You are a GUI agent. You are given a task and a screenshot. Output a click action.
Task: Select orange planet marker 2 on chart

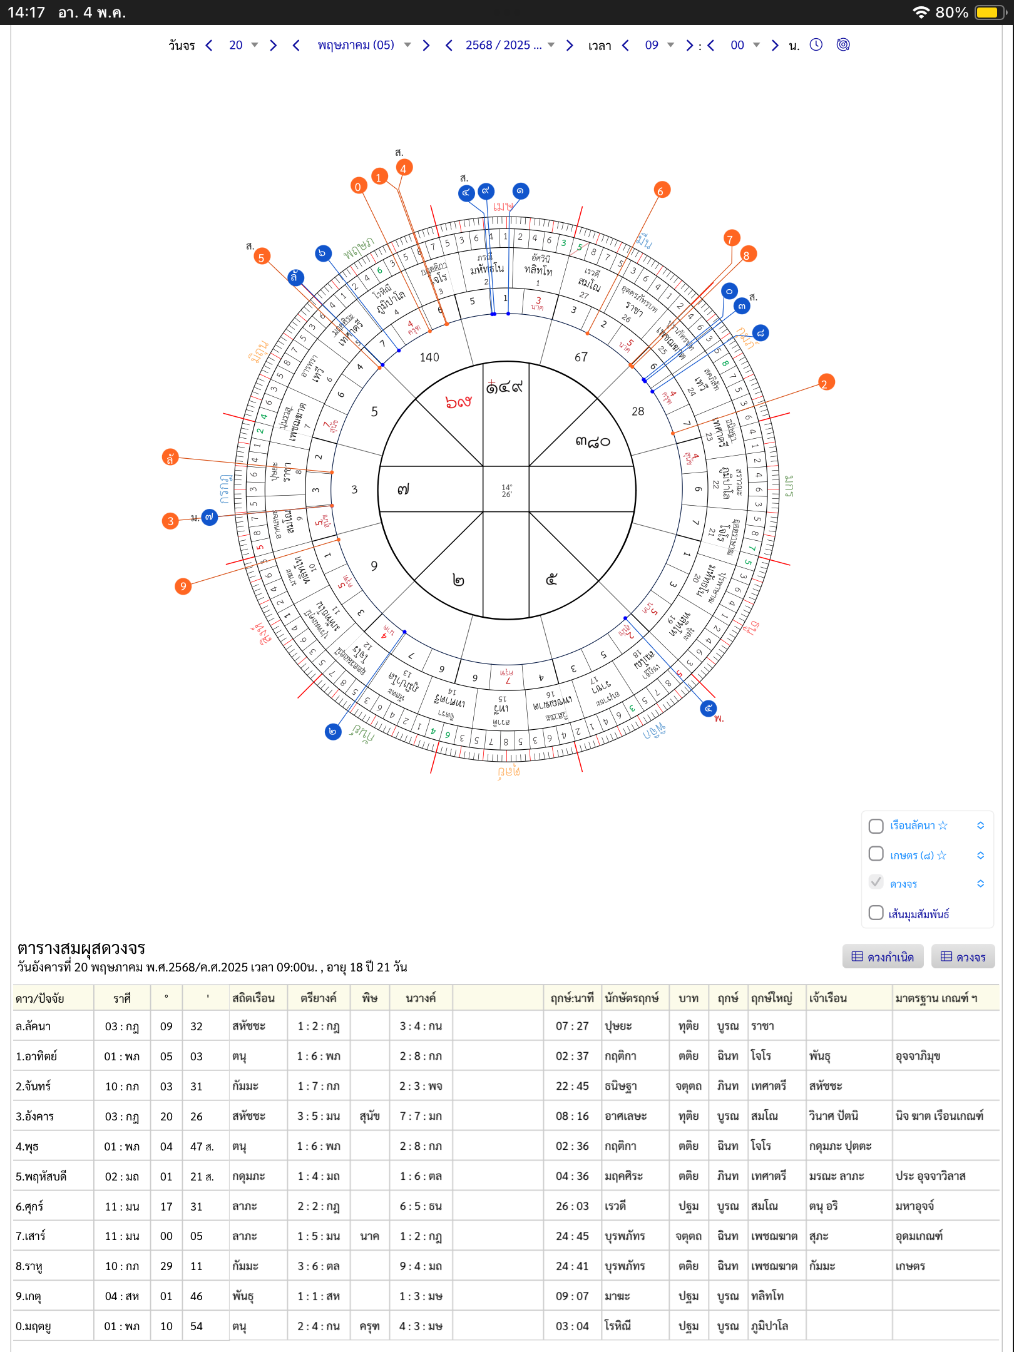point(826,383)
